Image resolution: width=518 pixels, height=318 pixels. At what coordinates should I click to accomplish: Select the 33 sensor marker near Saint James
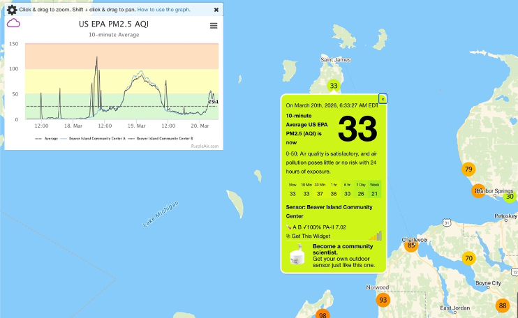click(x=334, y=86)
